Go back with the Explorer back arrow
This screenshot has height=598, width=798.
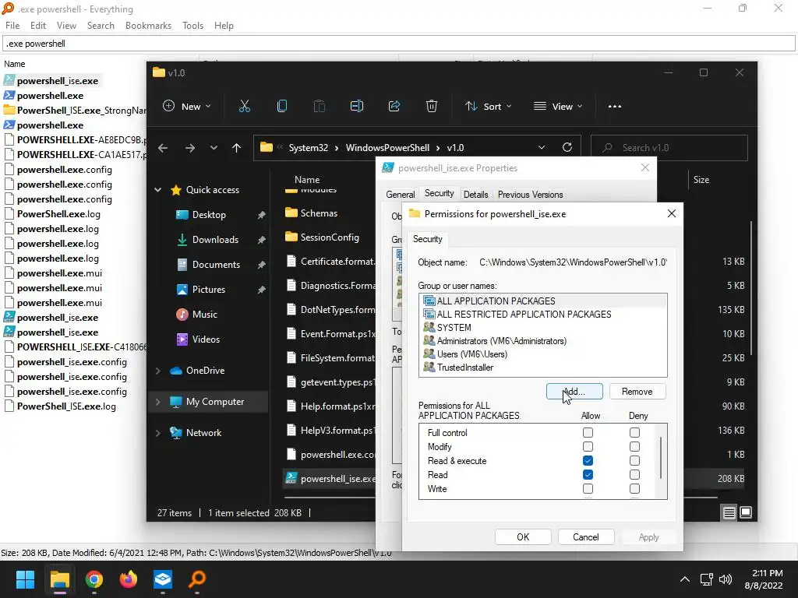pos(163,148)
